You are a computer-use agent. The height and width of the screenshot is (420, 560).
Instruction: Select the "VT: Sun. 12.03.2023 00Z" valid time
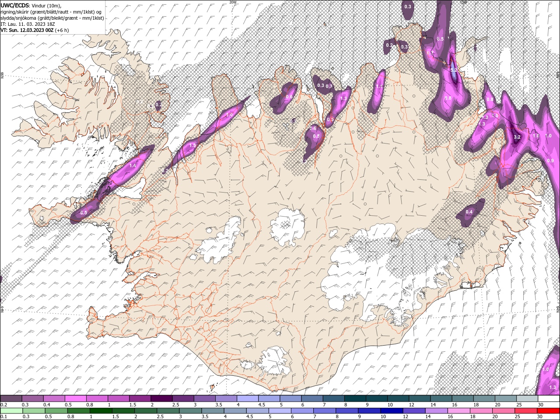27,30
